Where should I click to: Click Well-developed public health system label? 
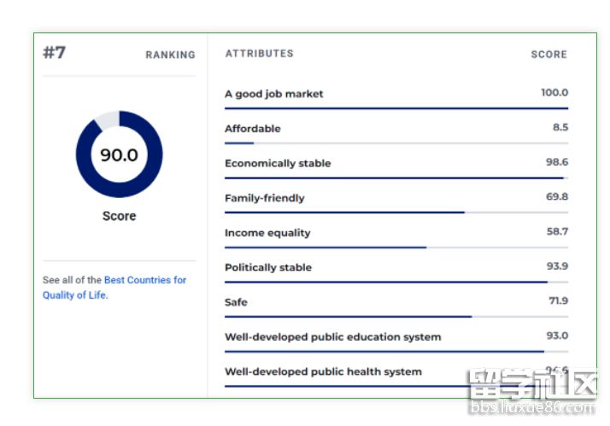(323, 371)
